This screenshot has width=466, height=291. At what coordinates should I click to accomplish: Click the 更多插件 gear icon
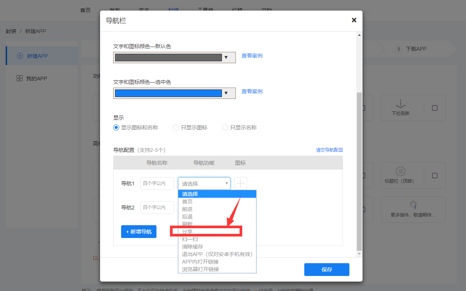pos(413,205)
